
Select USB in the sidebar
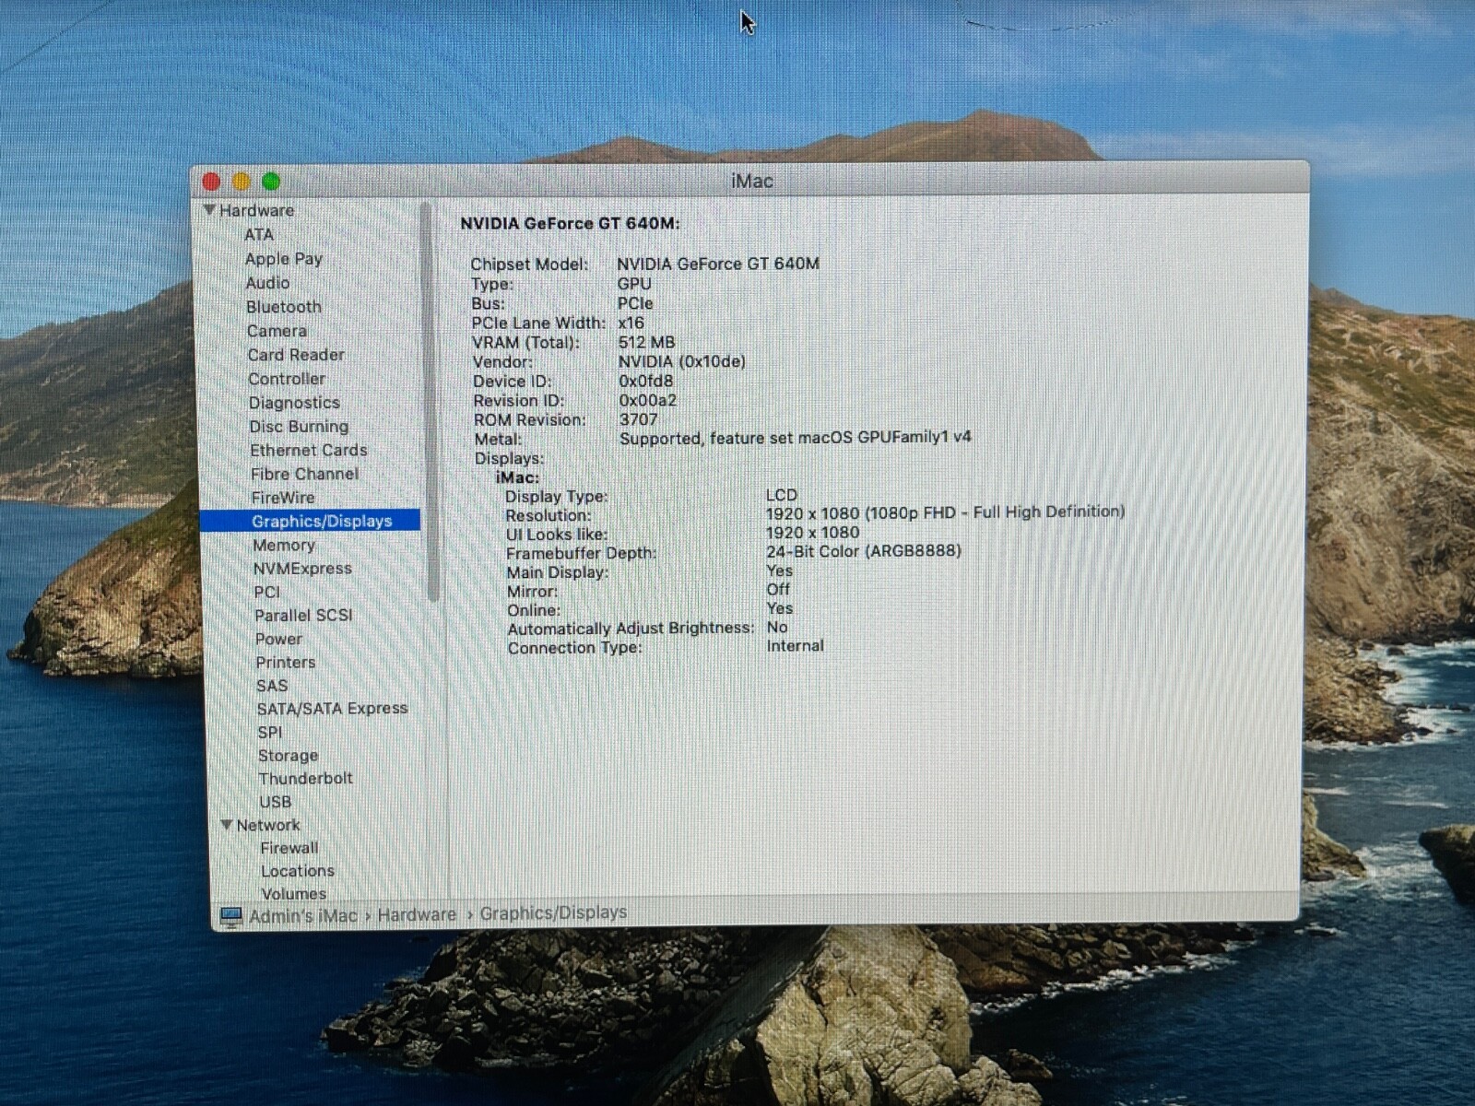275,802
